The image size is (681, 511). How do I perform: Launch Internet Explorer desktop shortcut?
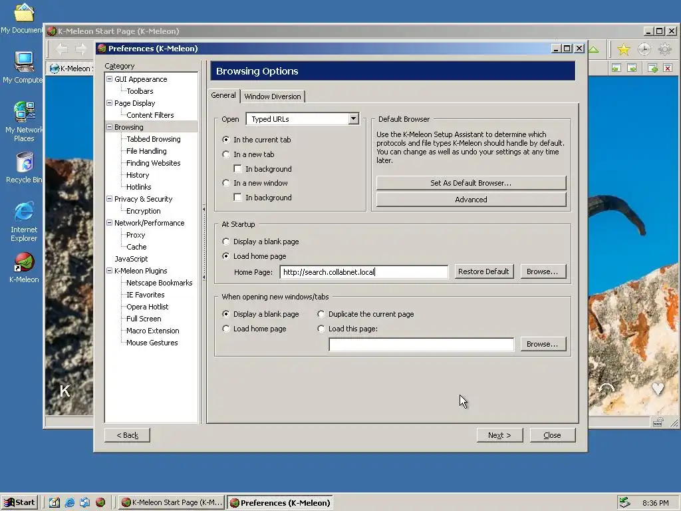click(x=24, y=221)
